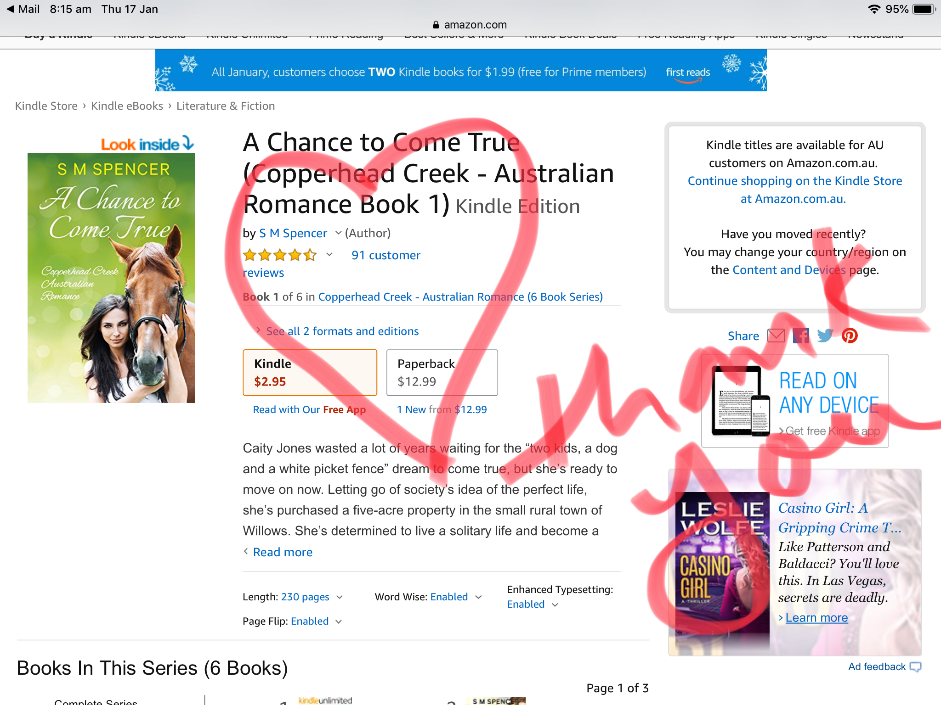Click Read more to expand description
Viewport: 941px width, 705px height.
click(283, 552)
